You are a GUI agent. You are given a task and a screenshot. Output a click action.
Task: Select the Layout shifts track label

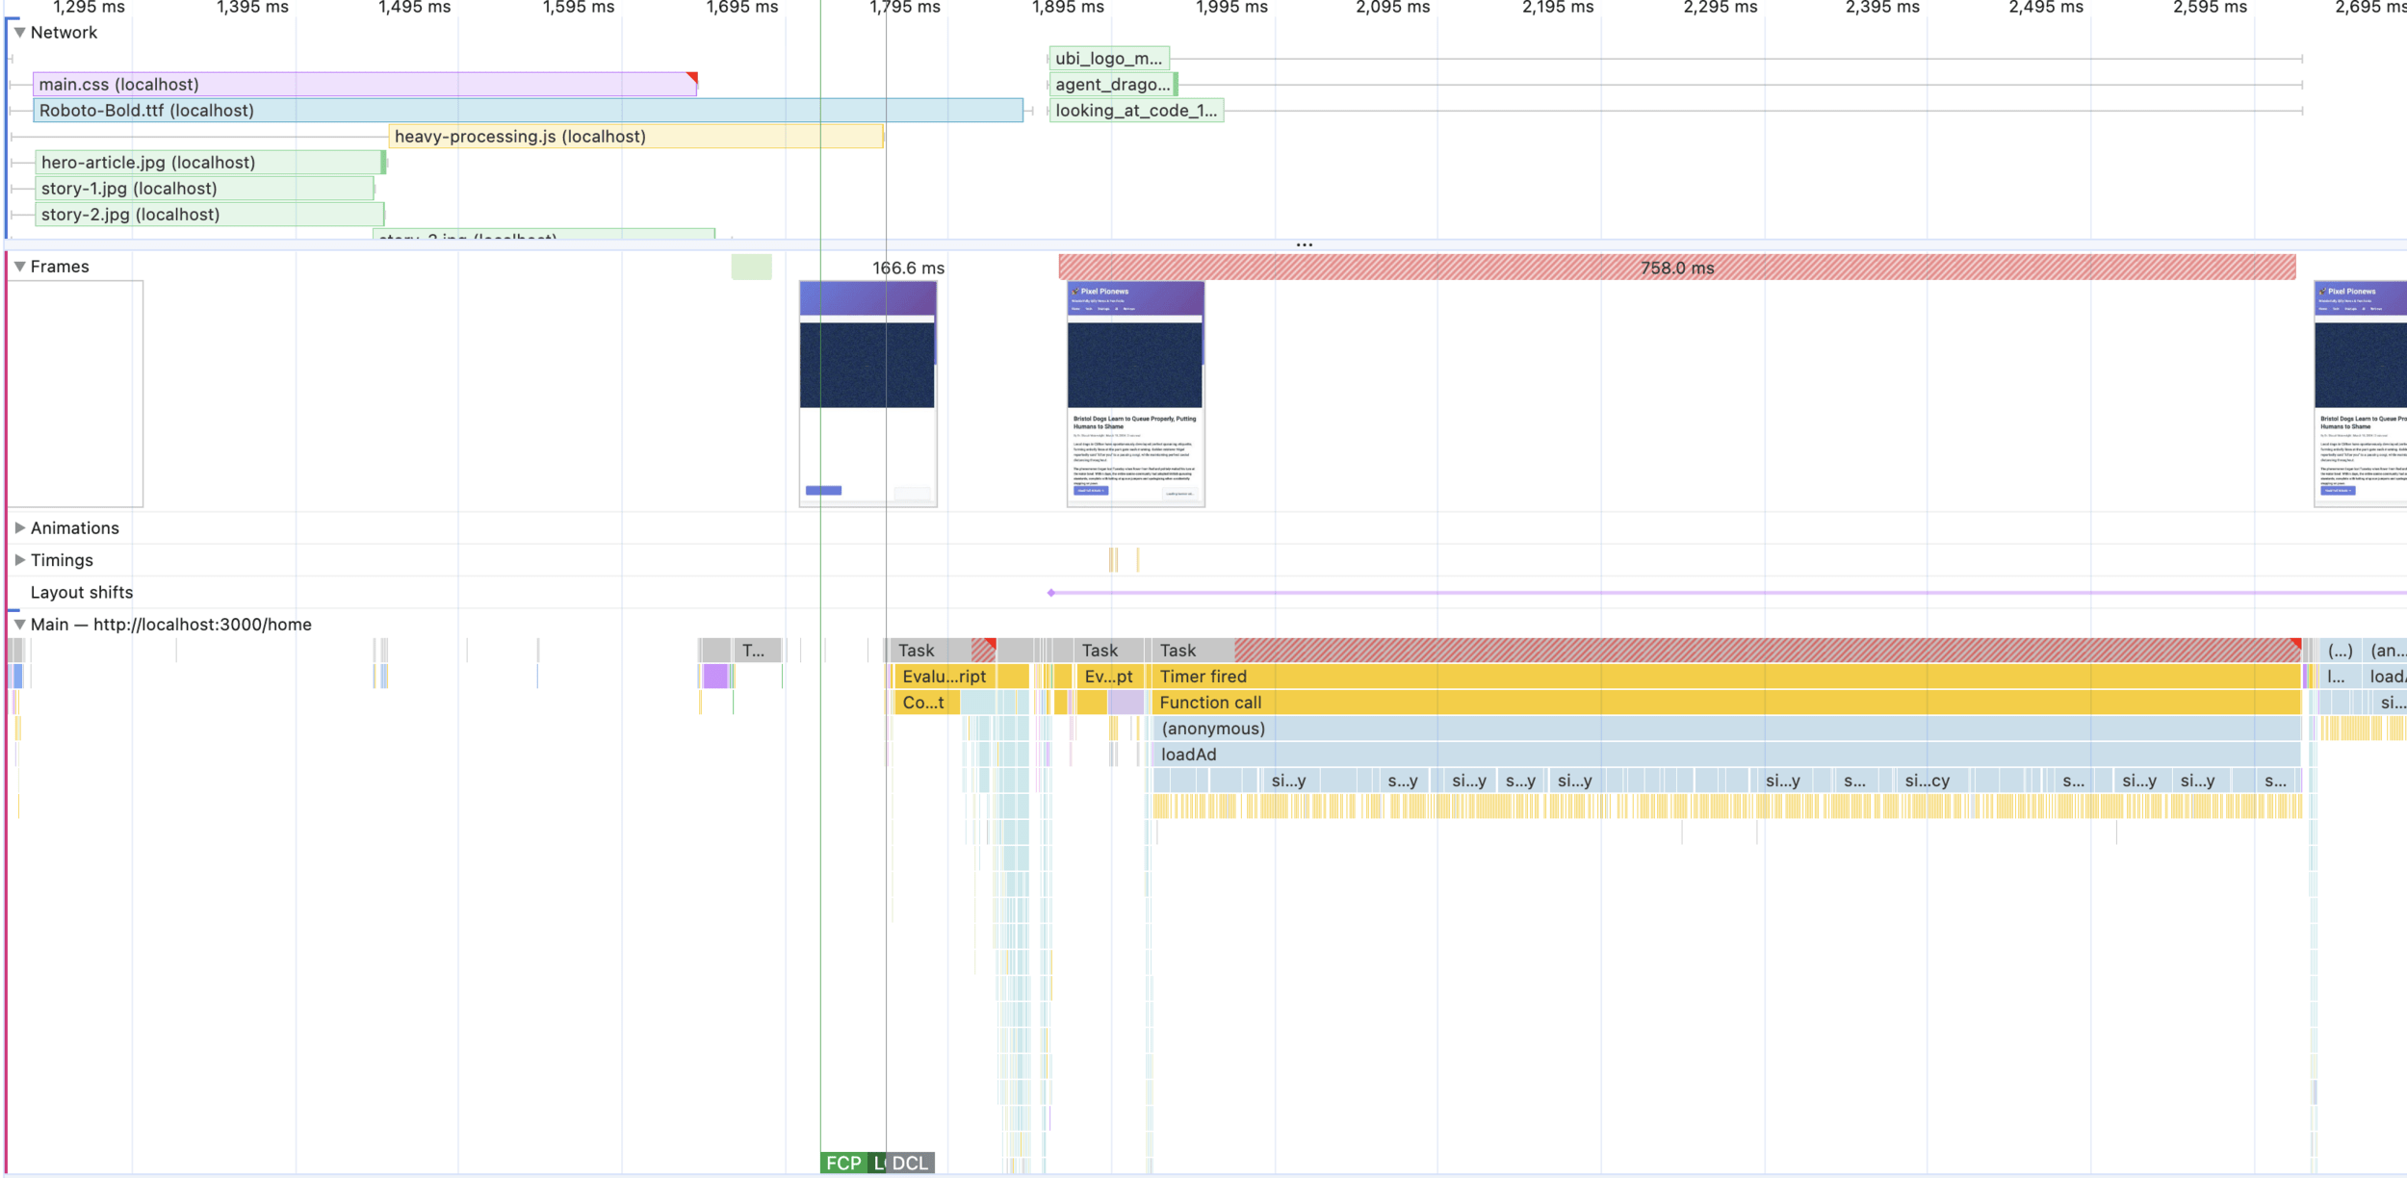(x=82, y=593)
